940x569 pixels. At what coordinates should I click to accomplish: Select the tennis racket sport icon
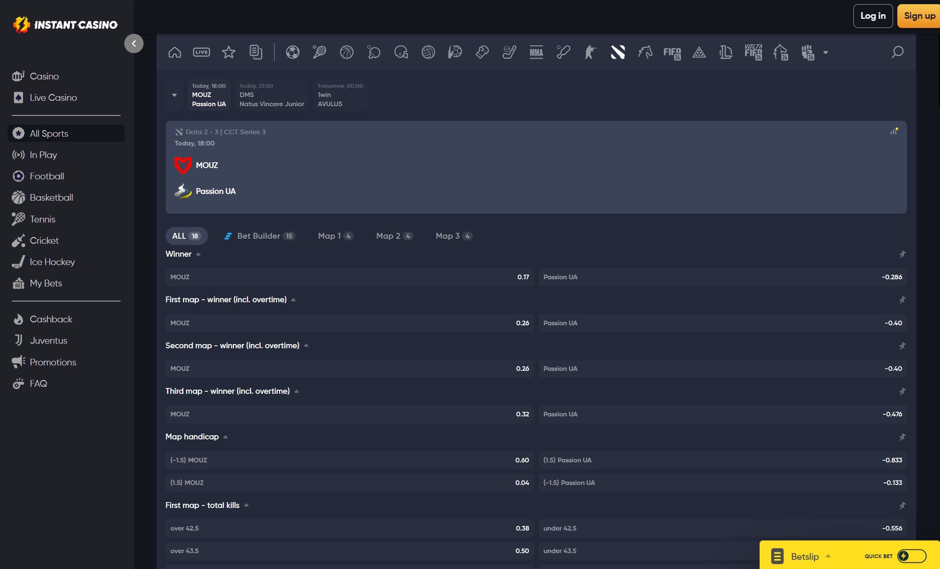(319, 52)
